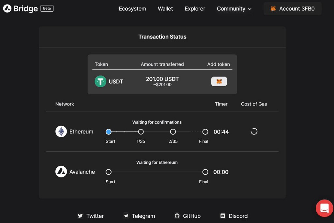Click the Telegram paper plane icon
The width and height of the screenshot is (334, 223).
click(126, 216)
